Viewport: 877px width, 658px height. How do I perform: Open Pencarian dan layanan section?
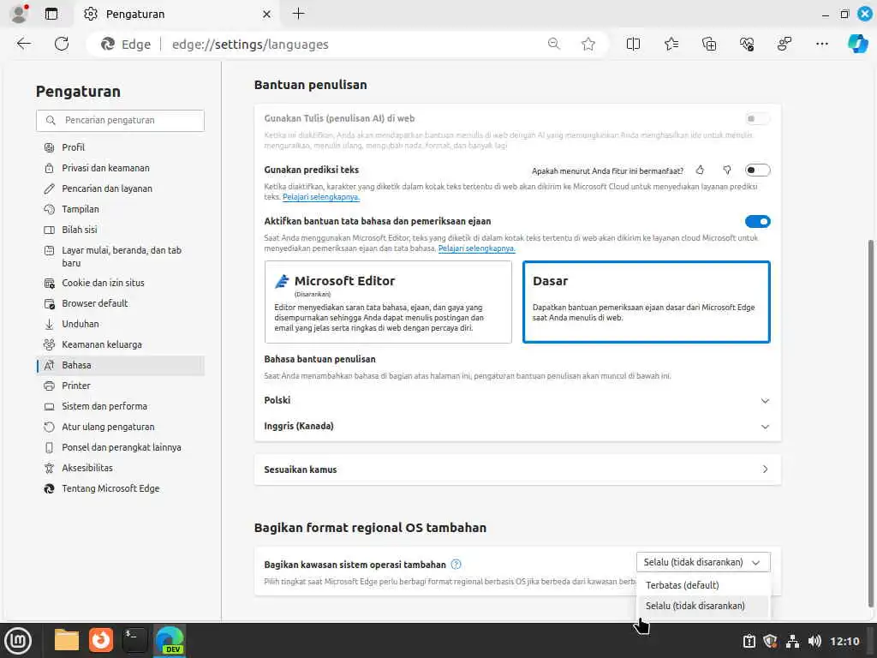120,188
